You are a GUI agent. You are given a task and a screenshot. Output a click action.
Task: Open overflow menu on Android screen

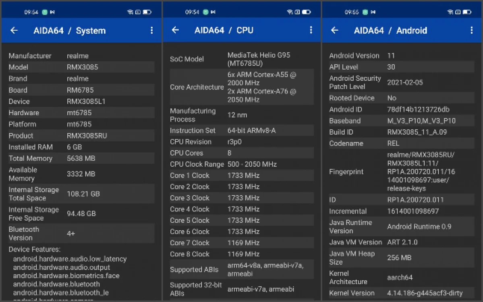471,30
